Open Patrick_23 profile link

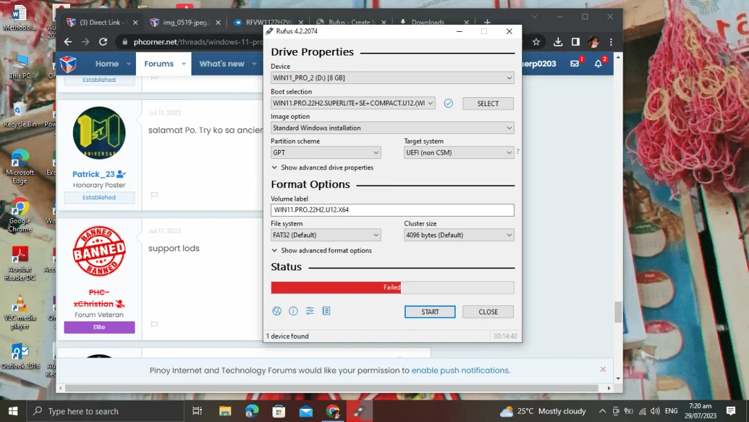point(94,174)
